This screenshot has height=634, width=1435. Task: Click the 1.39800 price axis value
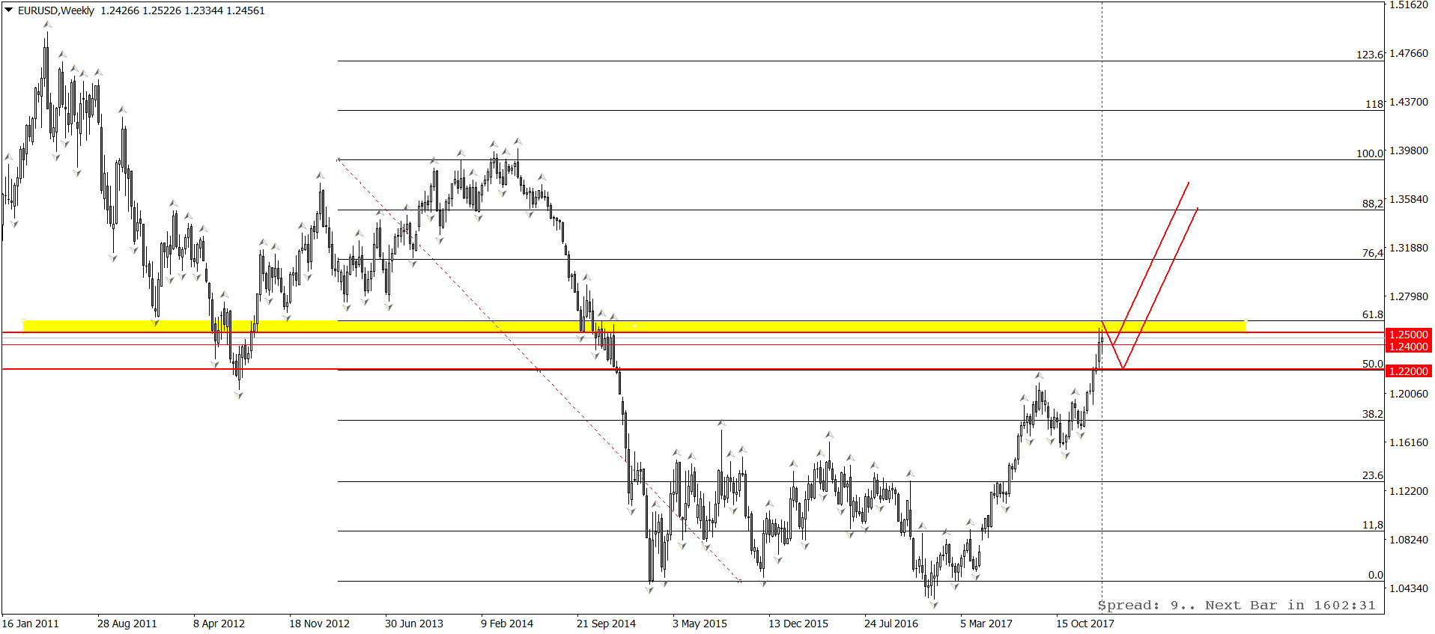pyautogui.click(x=1409, y=150)
